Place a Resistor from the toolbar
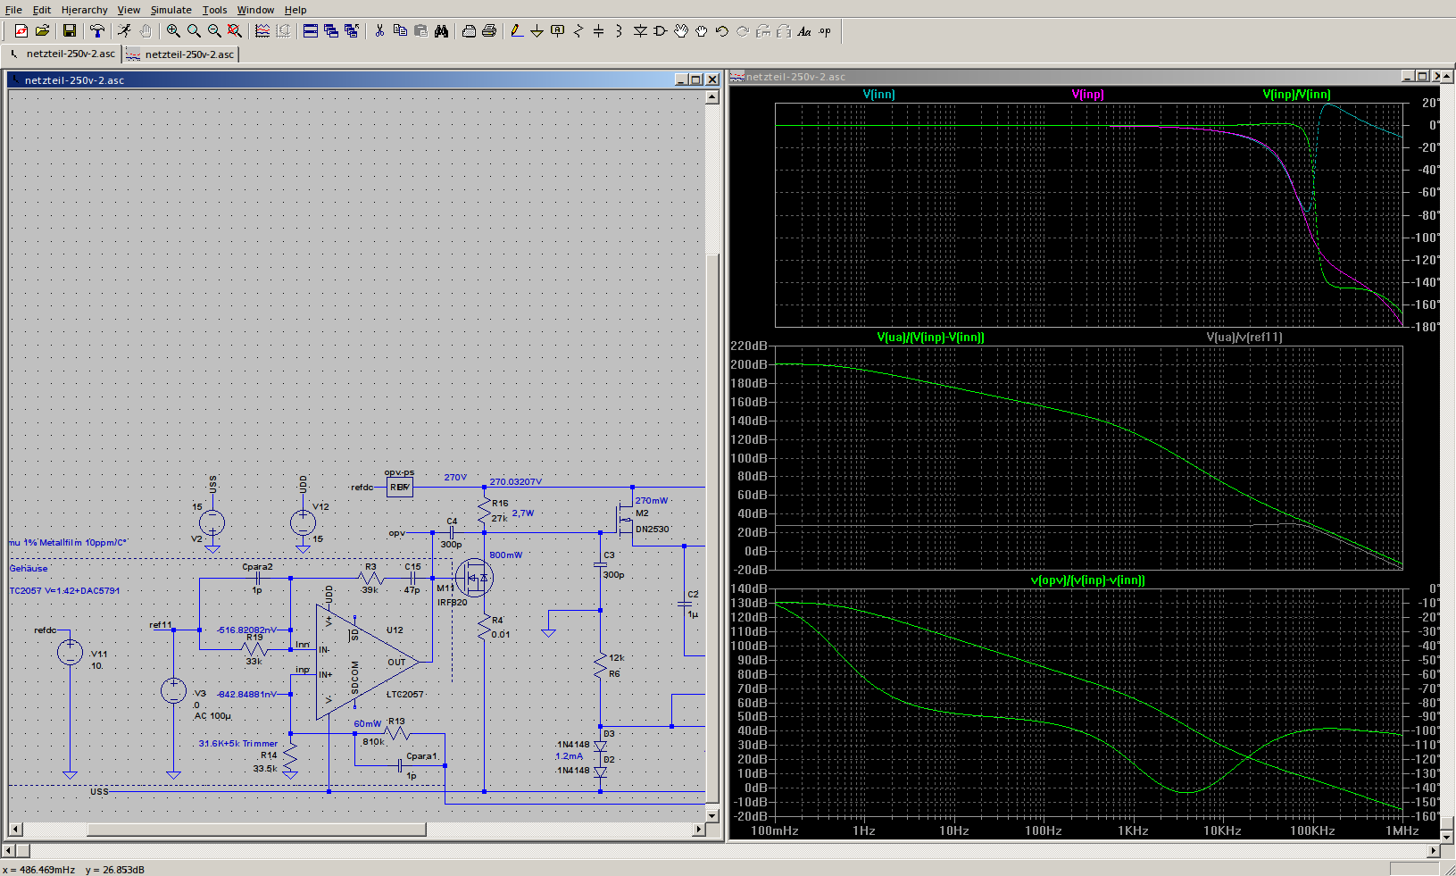Viewport: 1456px width, 876px height. click(578, 31)
